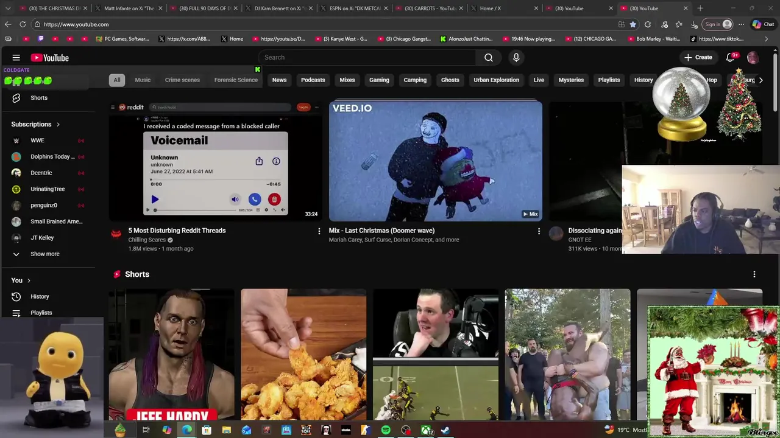Open File Explorer from the taskbar
This screenshot has height=438, width=780.
pos(226,430)
